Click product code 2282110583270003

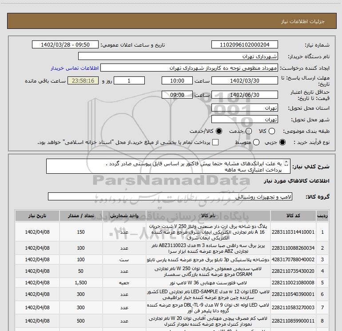pyautogui.click(x=293, y=307)
